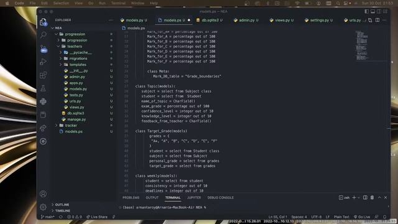The image size is (398, 224).
Task: Open Explorer more actions ellipsis
Action: [111, 20]
